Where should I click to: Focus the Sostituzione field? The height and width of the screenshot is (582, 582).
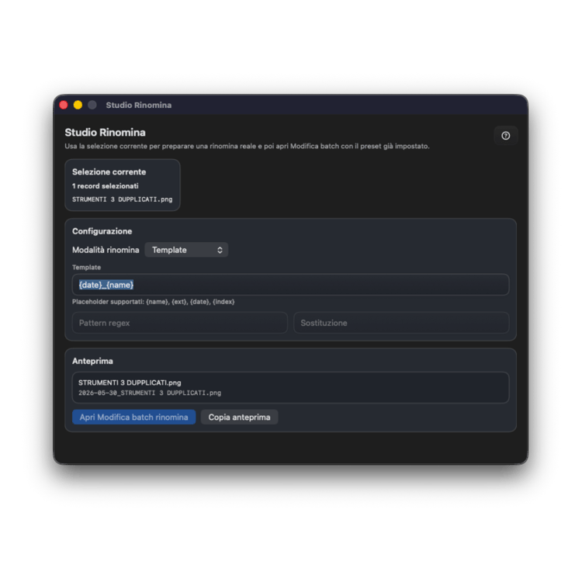pos(401,323)
